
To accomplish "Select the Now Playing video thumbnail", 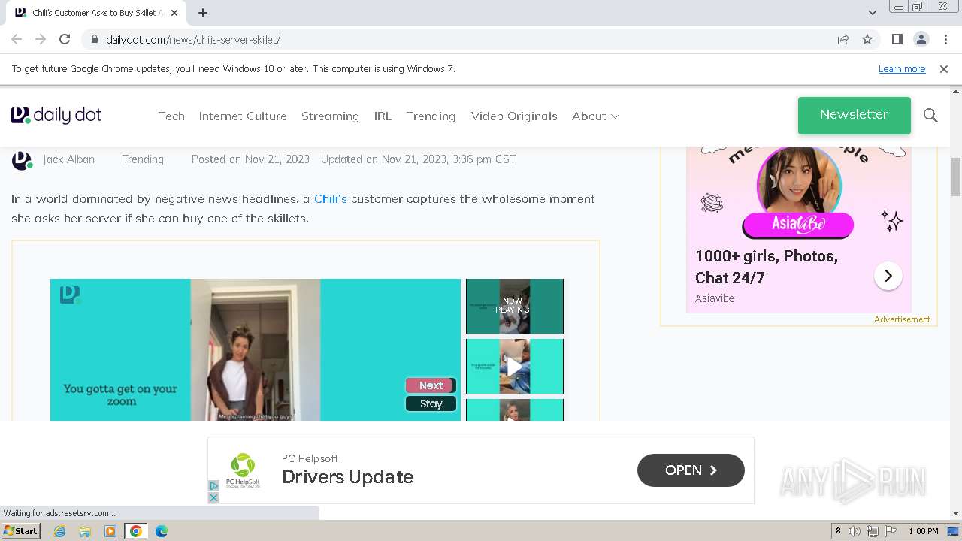I will tap(515, 306).
